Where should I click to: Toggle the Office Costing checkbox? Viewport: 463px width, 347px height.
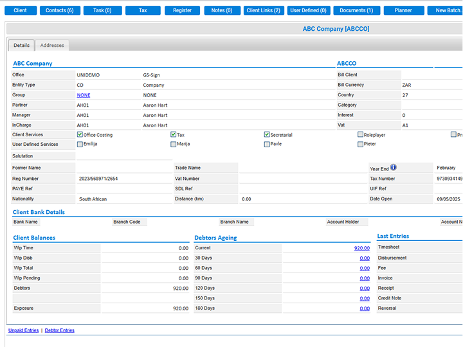tap(80, 134)
